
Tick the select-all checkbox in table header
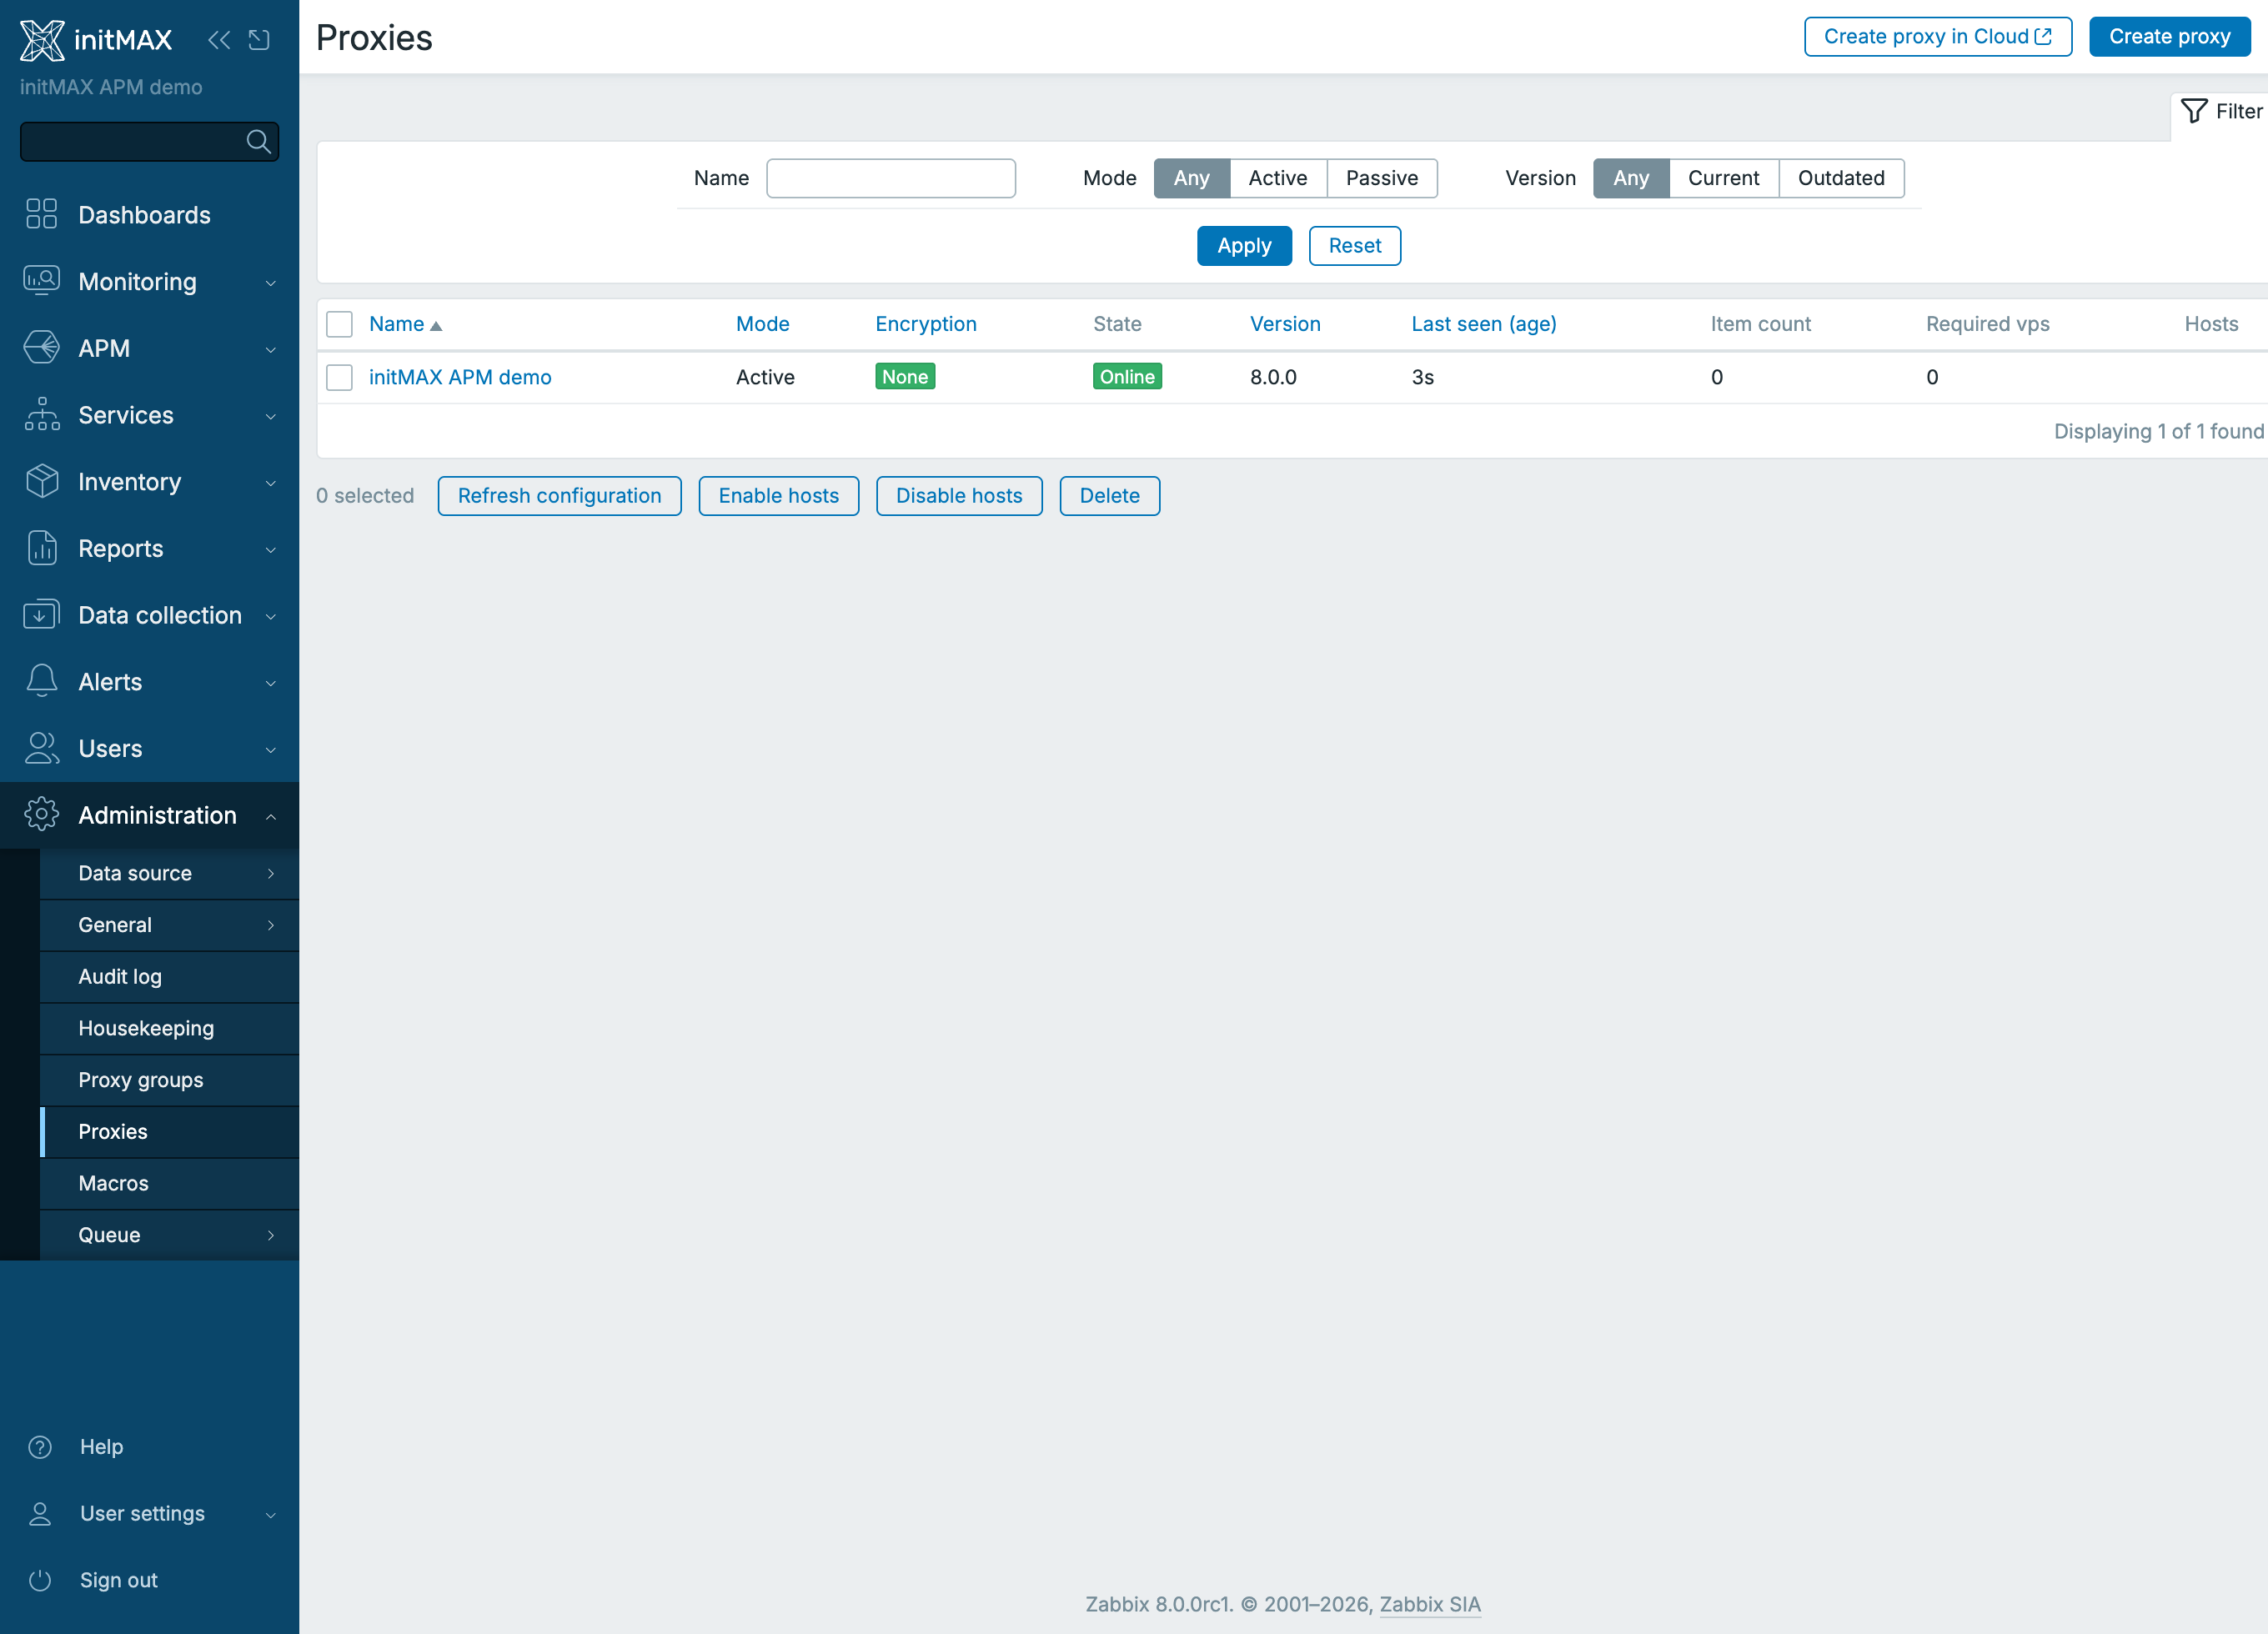(340, 324)
